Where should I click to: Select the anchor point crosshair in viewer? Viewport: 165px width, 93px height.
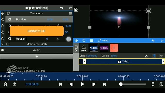[x=119, y=27]
